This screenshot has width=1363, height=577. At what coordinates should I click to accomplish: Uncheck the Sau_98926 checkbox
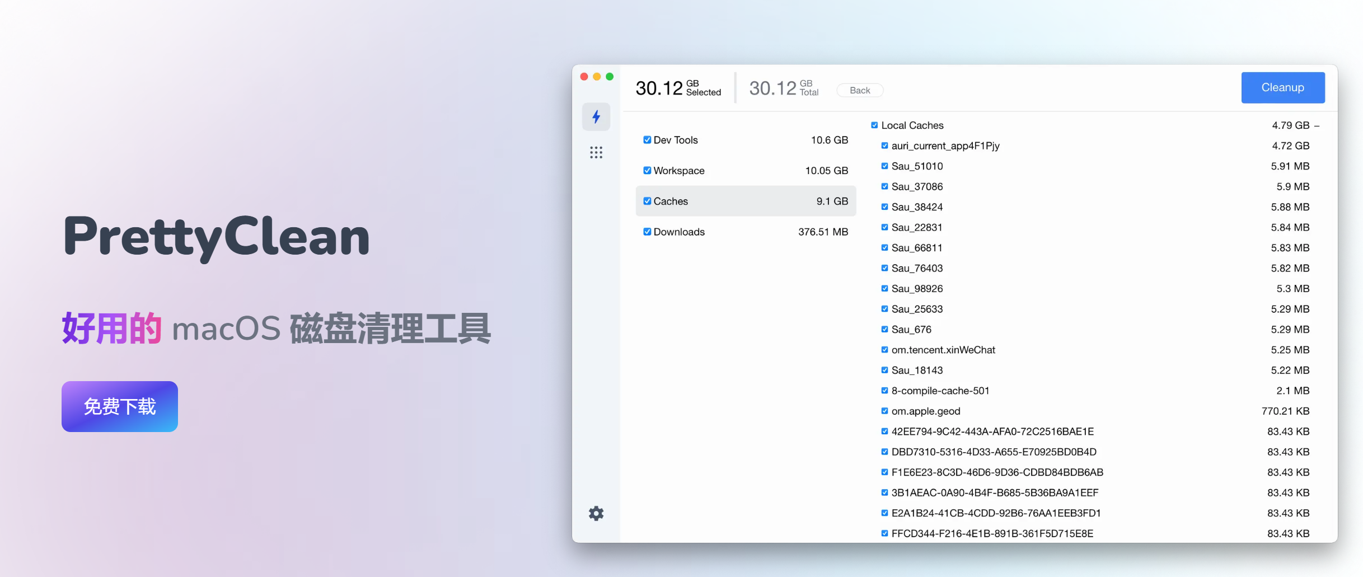tap(884, 289)
